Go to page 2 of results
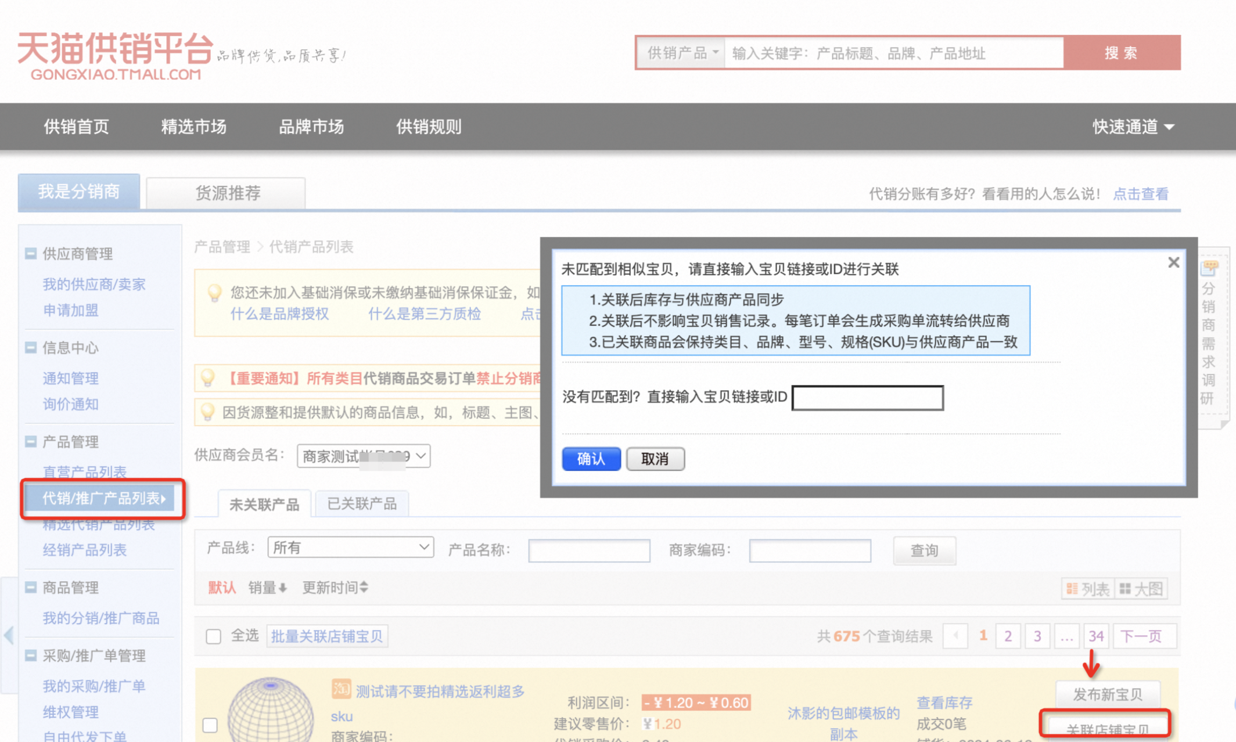 point(1008,636)
